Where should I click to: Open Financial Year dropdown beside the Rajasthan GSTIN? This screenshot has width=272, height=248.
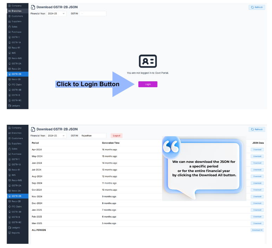pos(56,135)
